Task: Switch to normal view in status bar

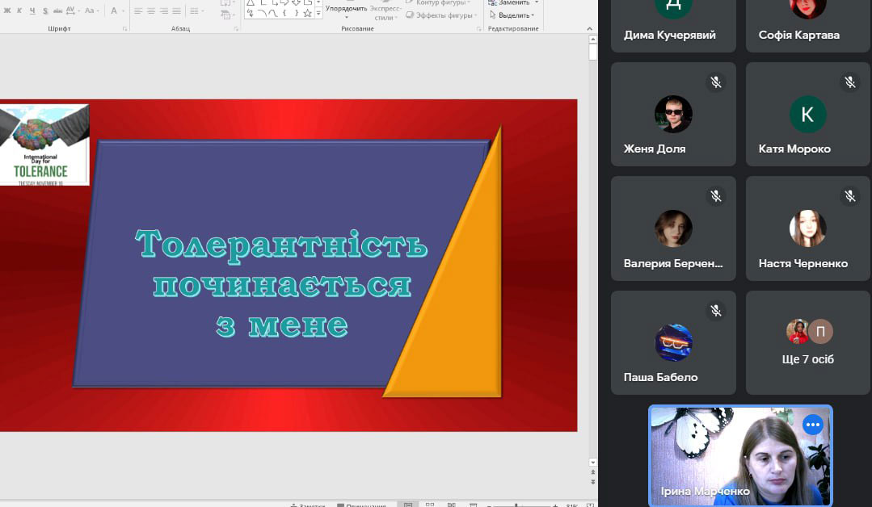Action: click(x=407, y=505)
